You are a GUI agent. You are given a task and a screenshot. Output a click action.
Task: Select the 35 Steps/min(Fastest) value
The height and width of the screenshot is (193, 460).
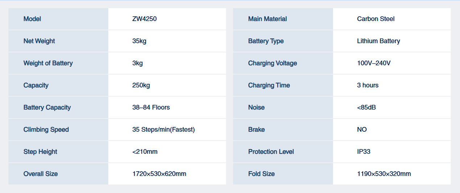click(163, 130)
